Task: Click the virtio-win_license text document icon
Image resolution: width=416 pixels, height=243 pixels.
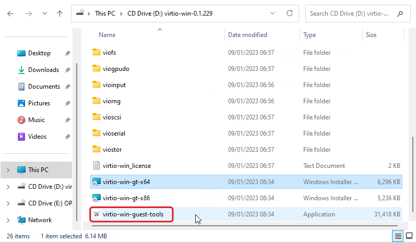Action: (x=96, y=166)
